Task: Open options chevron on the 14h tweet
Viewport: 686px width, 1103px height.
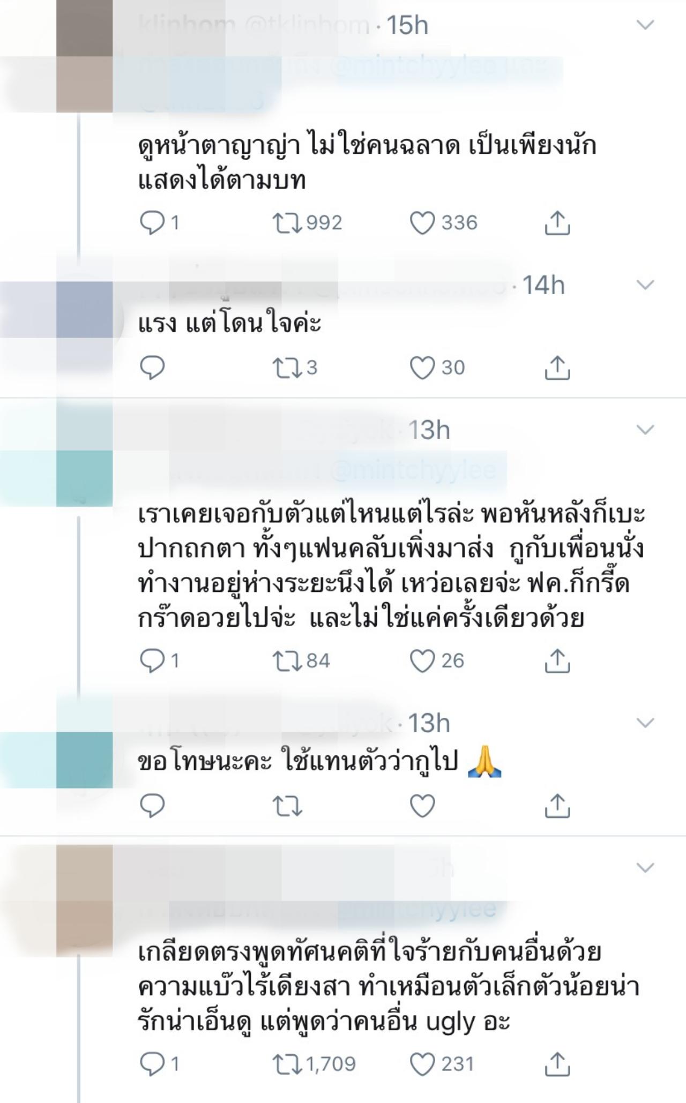Action: tap(645, 284)
